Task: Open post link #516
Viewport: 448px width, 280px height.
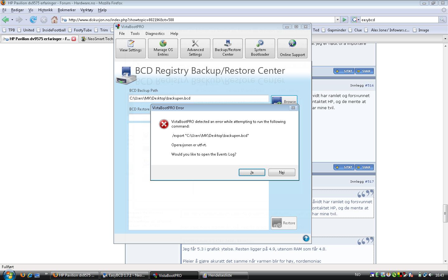Action: pos(369,85)
